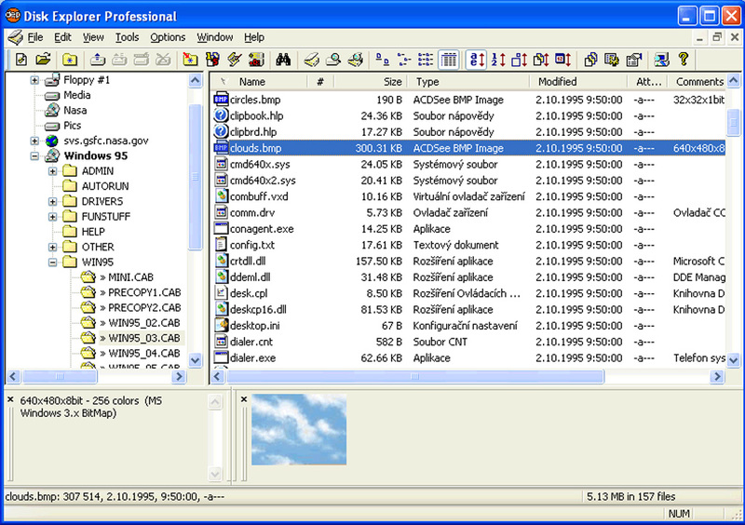Image resolution: width=745 pixels, height=525 pixels.
Task: Toggle the details view mode button
Action: tap(449, 60)
